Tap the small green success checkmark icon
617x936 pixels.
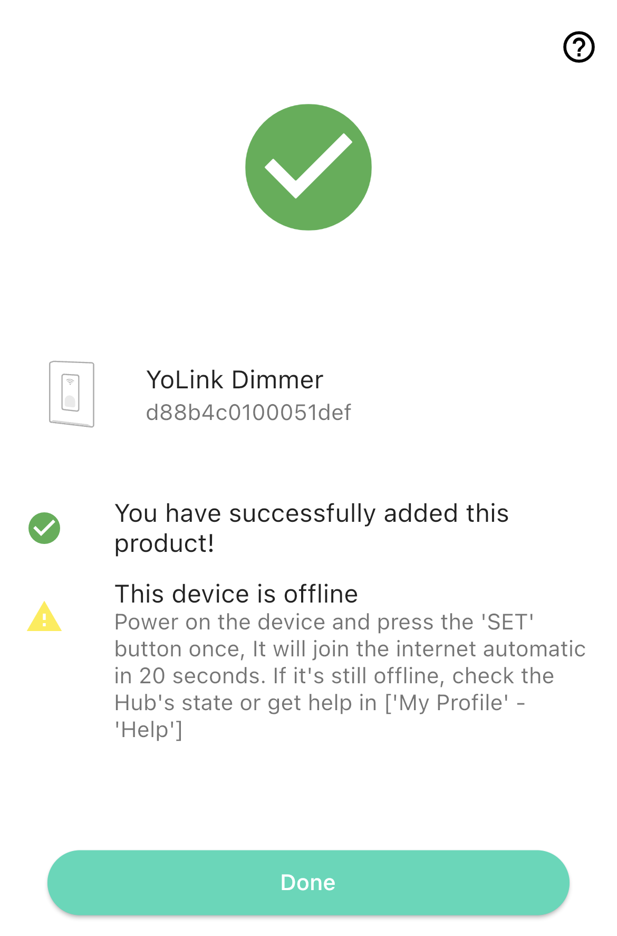click(x=44, y=528)
